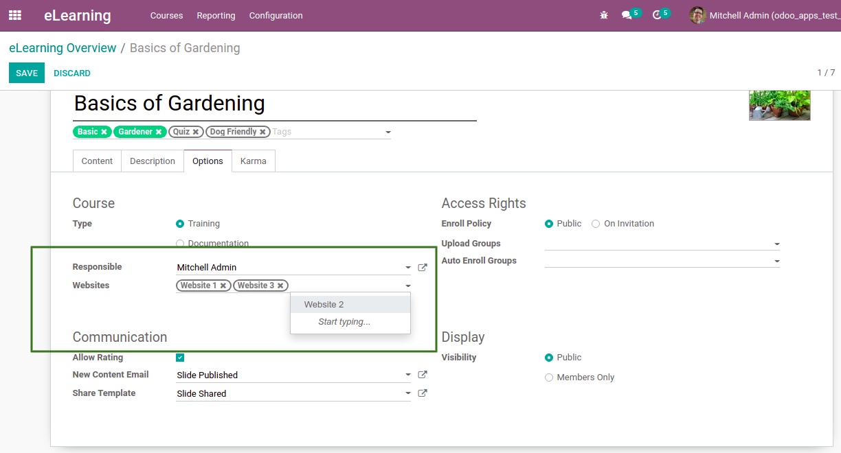Remove the Dog Friendly tag
The width and height of the screenshot is (841, 453).
coord(262,132)
